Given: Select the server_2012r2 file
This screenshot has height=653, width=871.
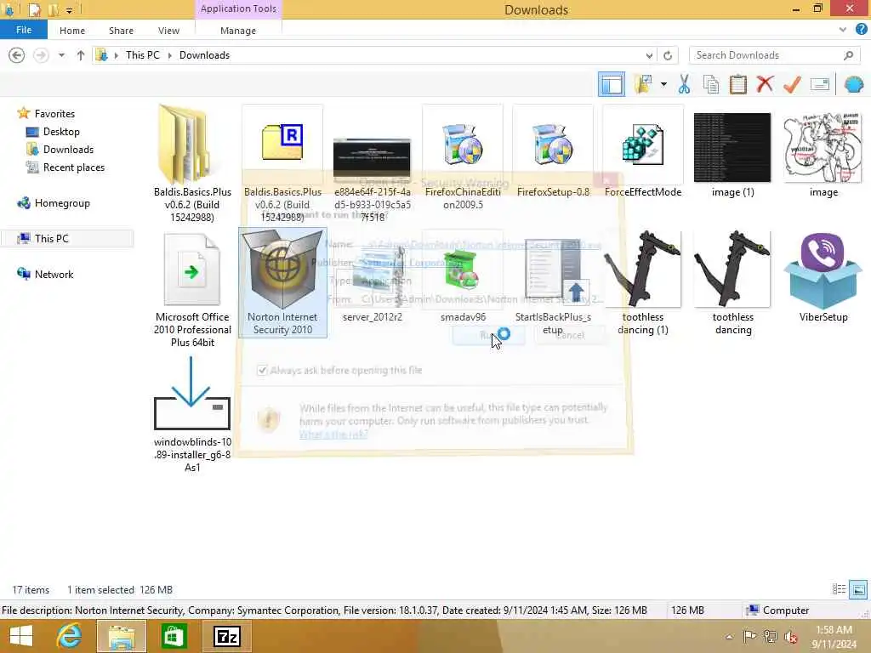Looking at the screenshot, I should (x=373, y=278).
